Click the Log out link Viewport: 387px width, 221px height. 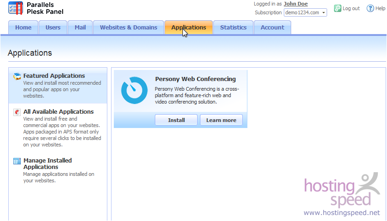(351, 8)
